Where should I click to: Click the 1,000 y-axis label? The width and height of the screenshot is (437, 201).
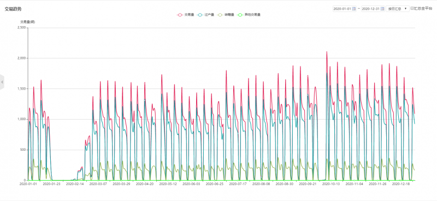(x=21, y=119)
